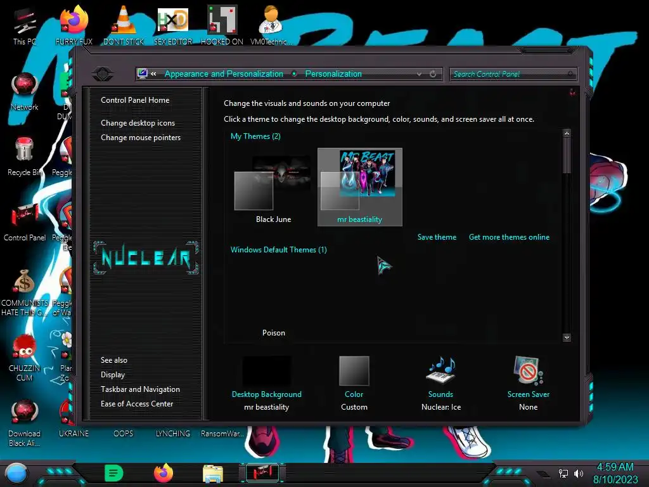
Task: Open OOPS desktop shortcut label
Action: pyautogui.click(x=124, y=434)
